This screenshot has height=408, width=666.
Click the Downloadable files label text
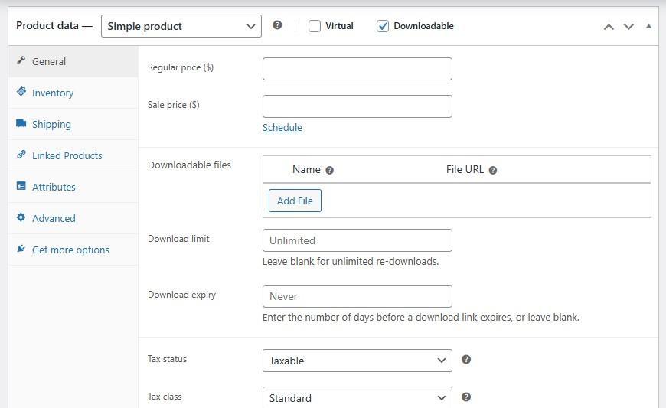pos(189,165)
